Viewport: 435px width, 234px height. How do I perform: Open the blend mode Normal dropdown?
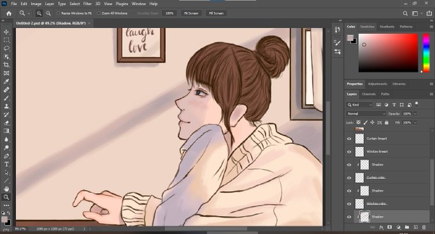366,114
